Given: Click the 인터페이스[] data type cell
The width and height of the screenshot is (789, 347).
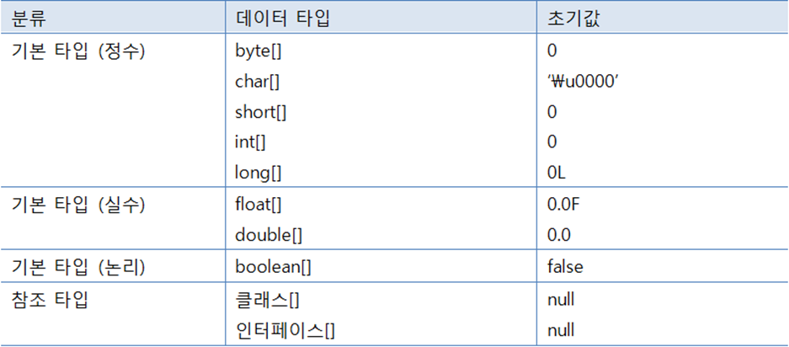Looking at the screenshot, I should [x=285, y=328].
